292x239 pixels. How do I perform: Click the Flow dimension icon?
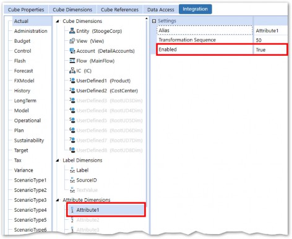tap(72, 61)
